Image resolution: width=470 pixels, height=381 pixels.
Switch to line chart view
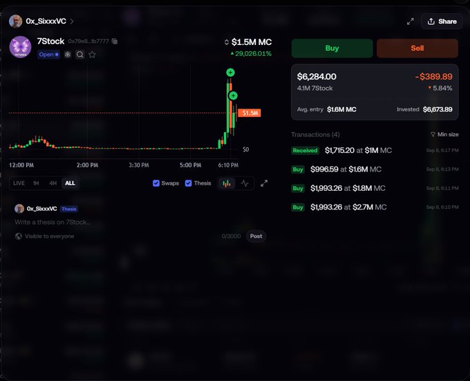click(245, 183)
